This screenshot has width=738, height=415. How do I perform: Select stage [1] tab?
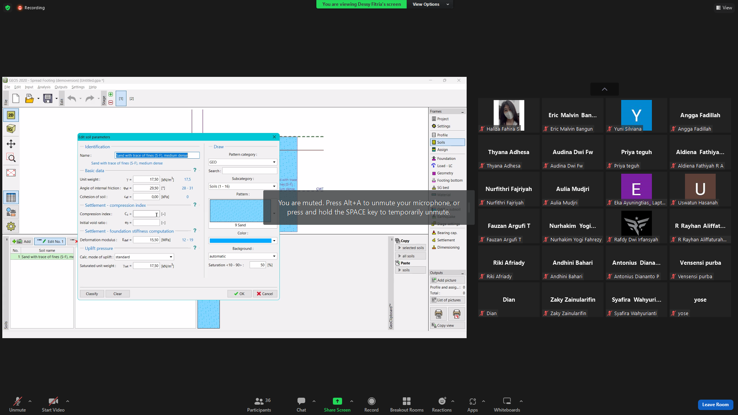click(x=121, y=99)
